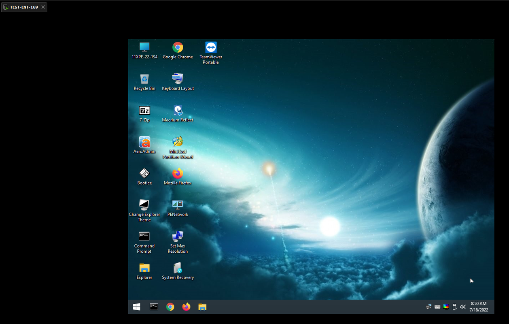Select MiniTool Partition Wizard icon
509x324 pixels.
click(x=178, y=147)
